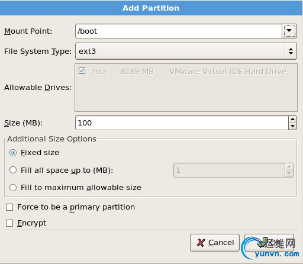Click the up arrow of fill-space spinner

(289, 167)
